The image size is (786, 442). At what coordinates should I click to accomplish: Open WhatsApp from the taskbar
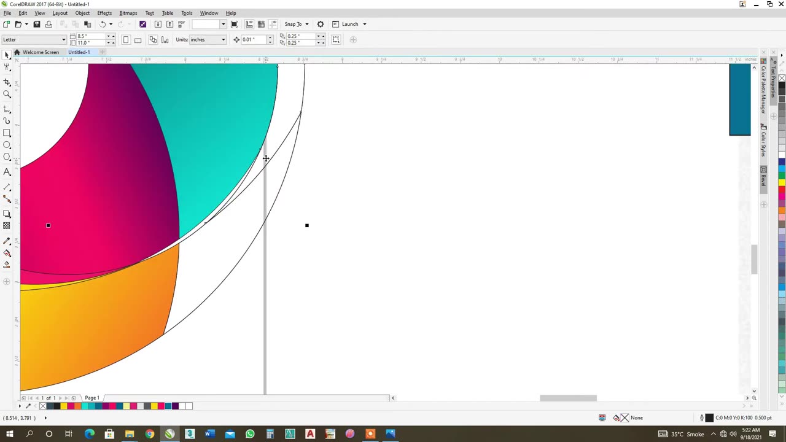(x=250, y=434)
